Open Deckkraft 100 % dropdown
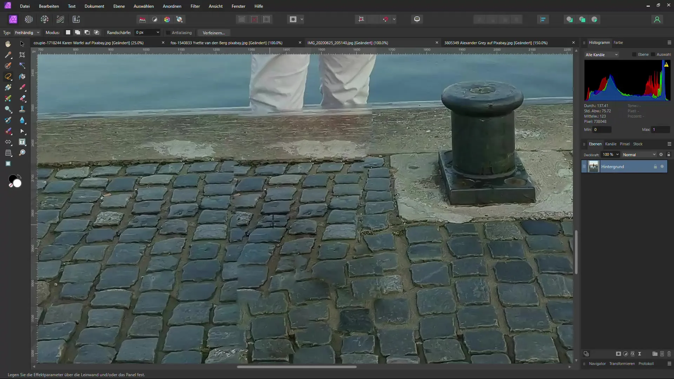Image resolution: width=674 pixels, height=379 pixels. coord(617,154)
